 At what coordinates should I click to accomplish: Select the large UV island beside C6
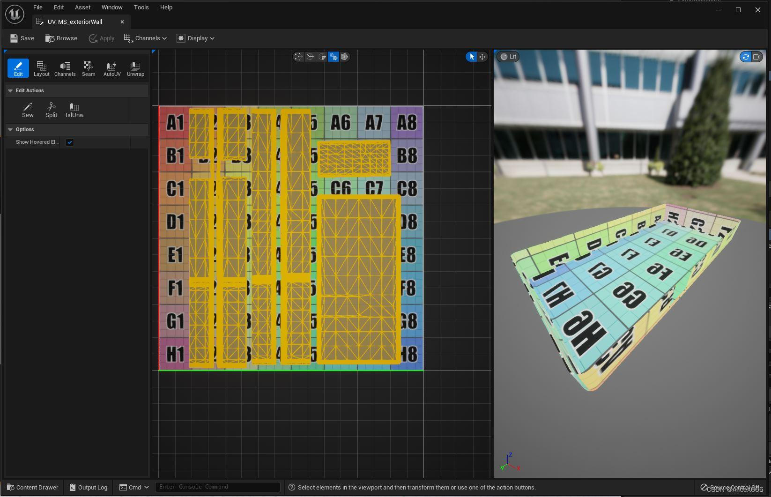point(359,280)
